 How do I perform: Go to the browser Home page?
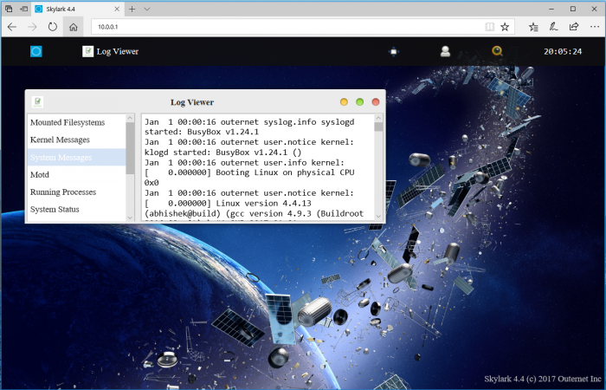[x=73, y=27]
